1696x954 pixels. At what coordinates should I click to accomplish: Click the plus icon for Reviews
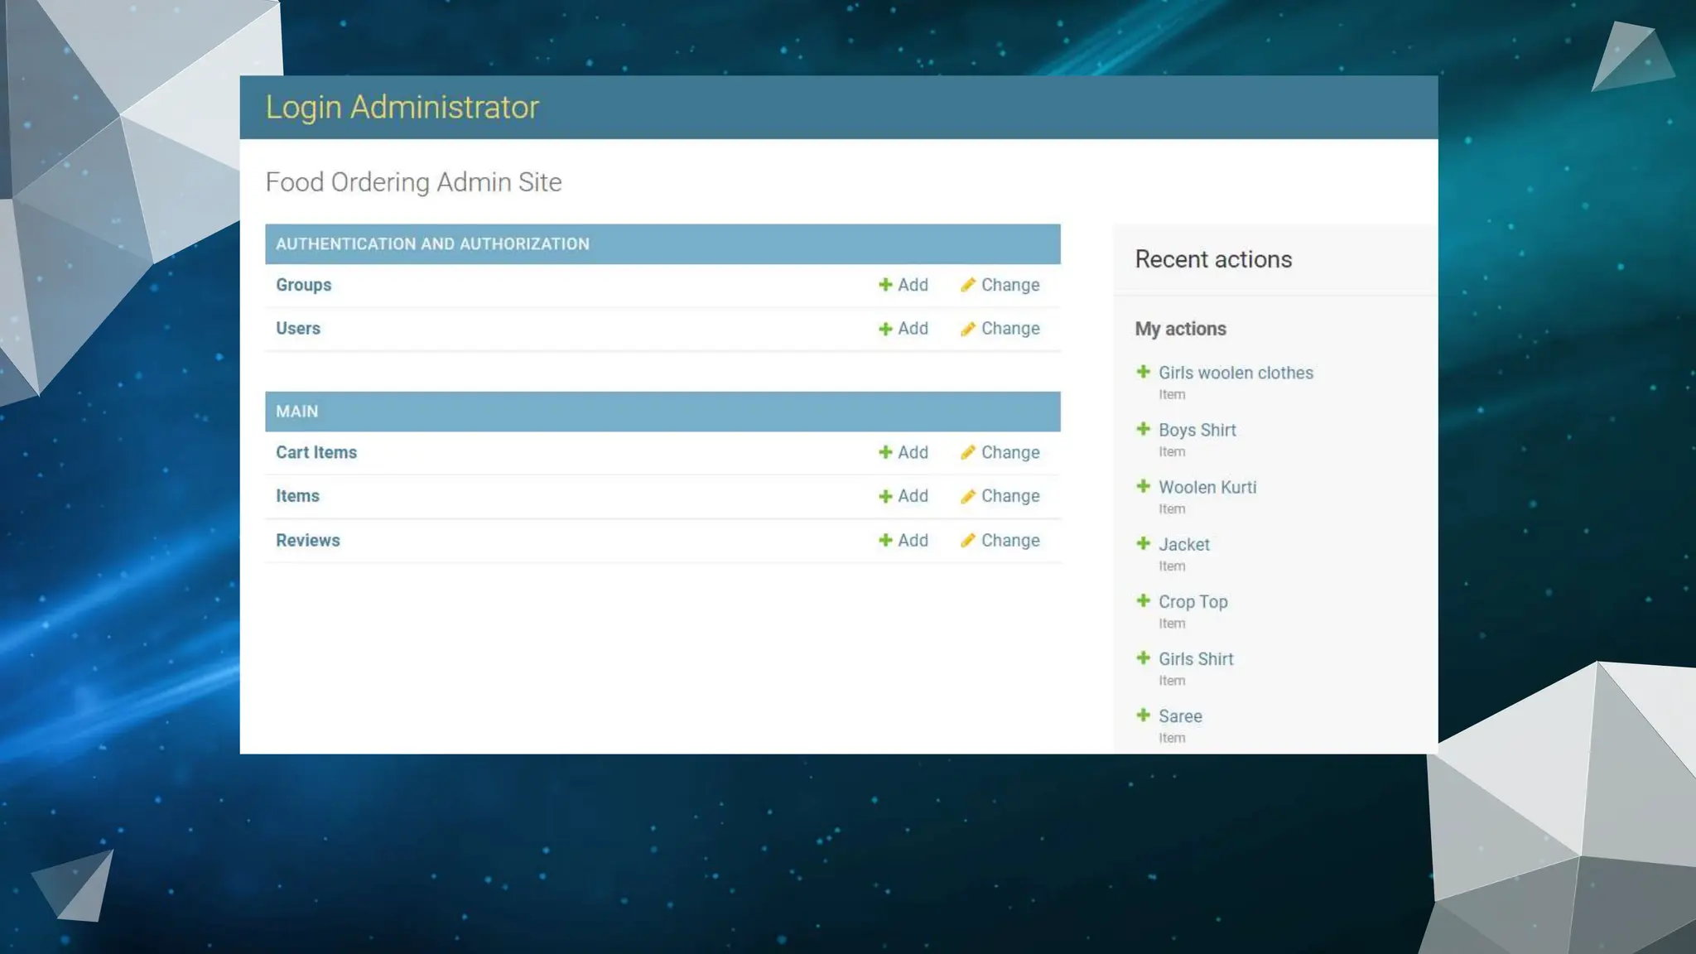[x=885, y=540]
